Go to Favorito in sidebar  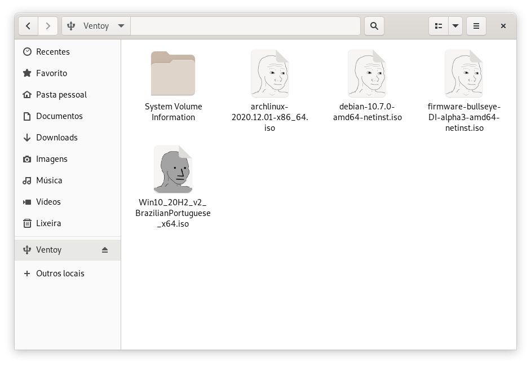[51, 73]
